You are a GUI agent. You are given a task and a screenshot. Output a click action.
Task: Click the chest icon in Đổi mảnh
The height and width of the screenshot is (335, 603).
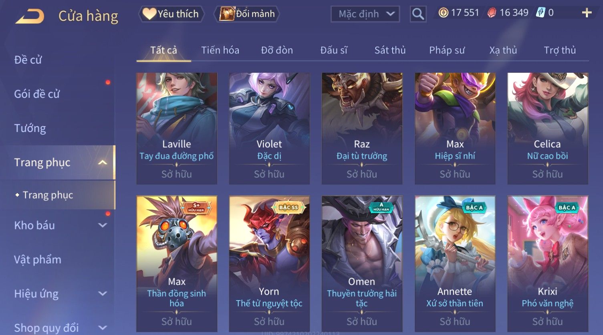click(227, 14)
